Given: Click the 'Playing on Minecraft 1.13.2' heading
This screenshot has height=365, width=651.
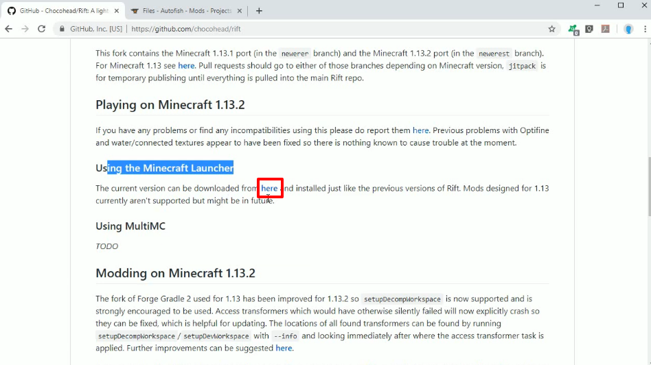Looking at the screenshot, I should [170, 105].
